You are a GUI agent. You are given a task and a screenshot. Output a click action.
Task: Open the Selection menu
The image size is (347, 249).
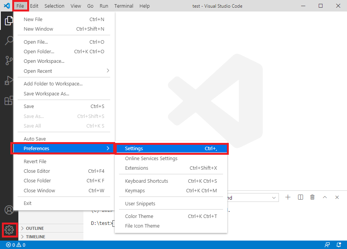(x=54, y=6)
